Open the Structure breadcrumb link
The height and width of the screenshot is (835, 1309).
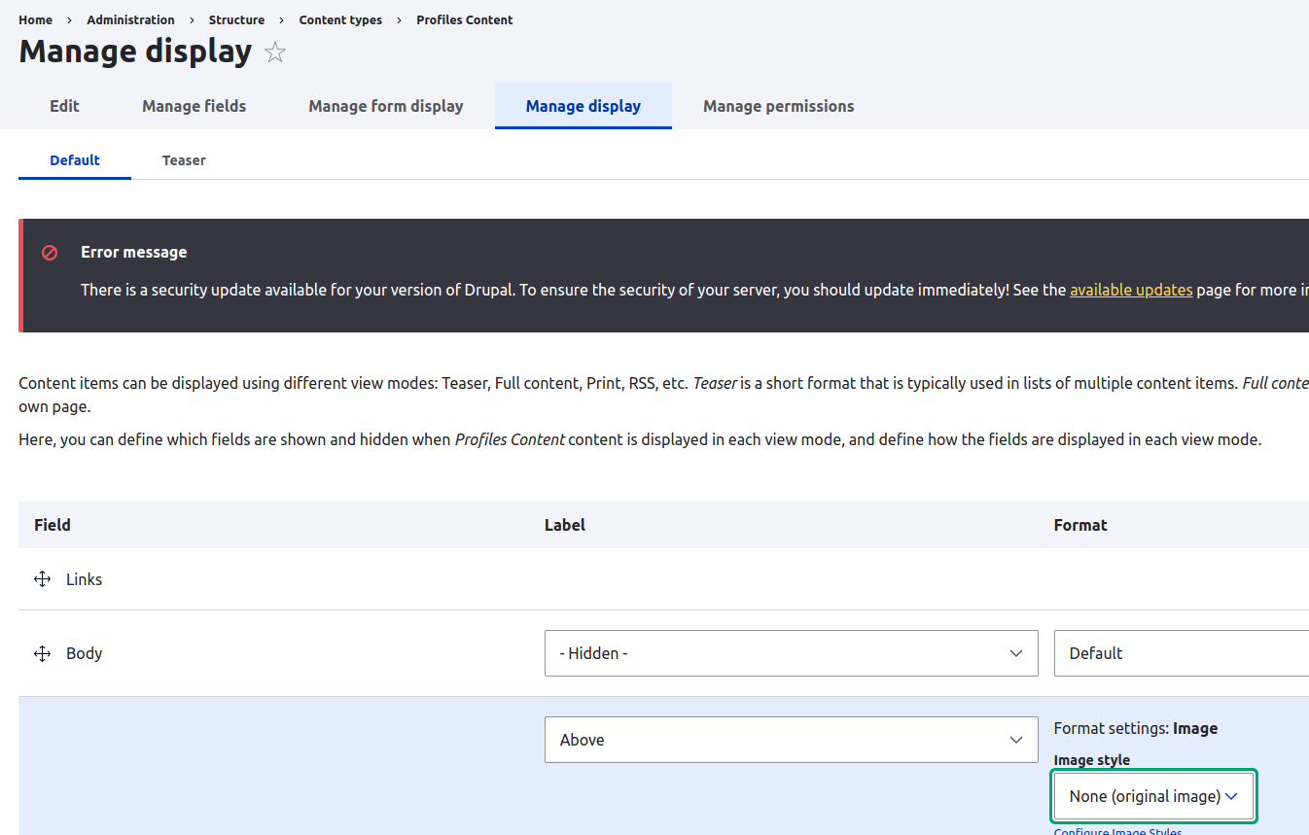[236, 19]
